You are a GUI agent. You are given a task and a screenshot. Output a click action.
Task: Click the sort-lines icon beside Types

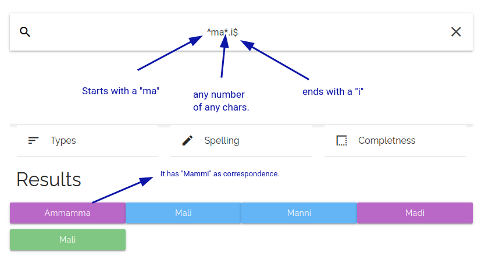click(x=34, y=140)
